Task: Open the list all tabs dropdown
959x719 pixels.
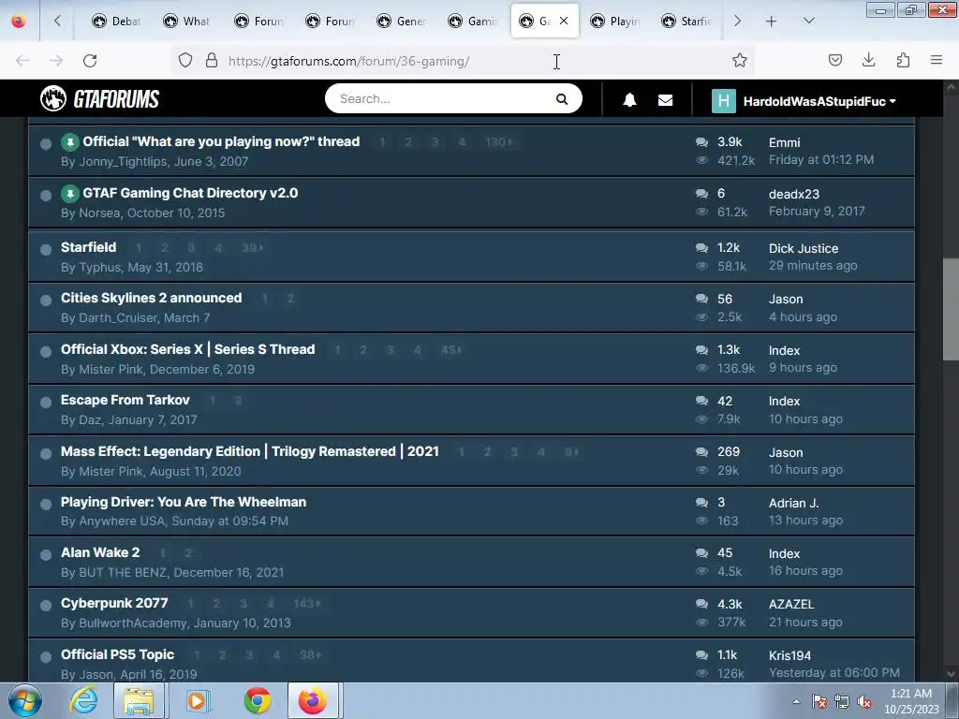Action: click(x=808, y=22)
